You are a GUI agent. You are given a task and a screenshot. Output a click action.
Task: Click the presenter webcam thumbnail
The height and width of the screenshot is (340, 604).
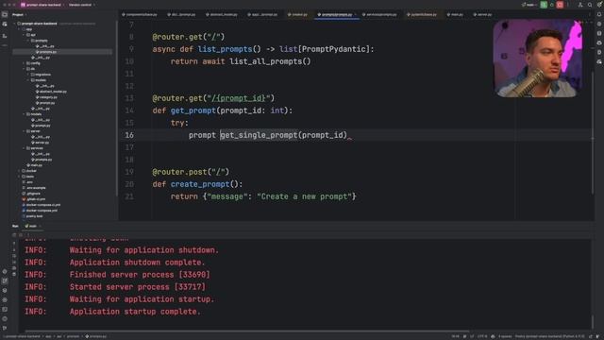538,59
